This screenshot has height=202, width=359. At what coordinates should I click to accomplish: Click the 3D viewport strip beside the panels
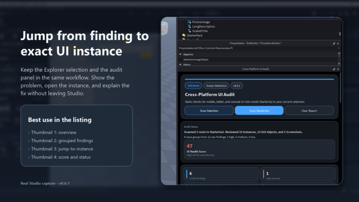point(169,101)
